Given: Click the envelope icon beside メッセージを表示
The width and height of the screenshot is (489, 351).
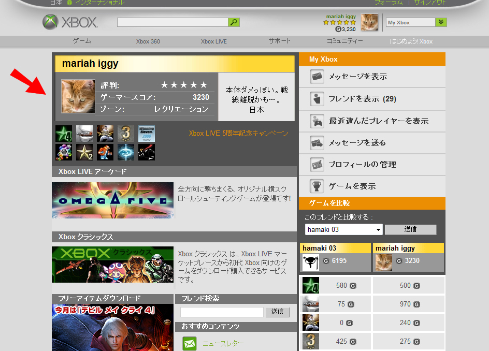Looking at the screenshot, I should (317, 77).
